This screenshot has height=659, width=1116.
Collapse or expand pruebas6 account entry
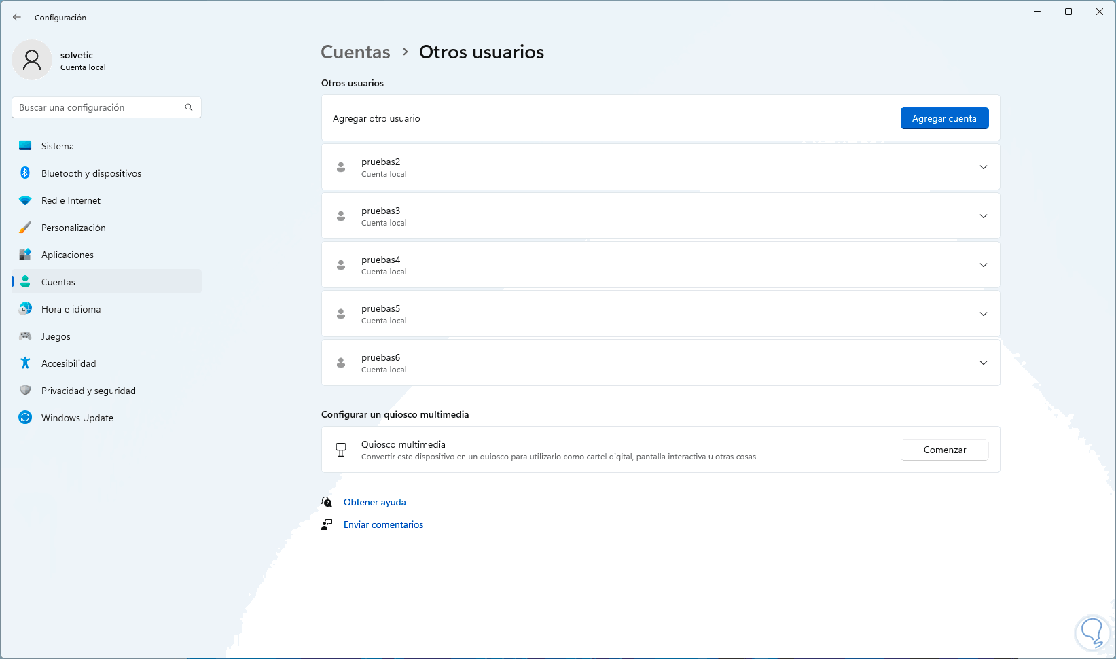click(x=983, y=362)
